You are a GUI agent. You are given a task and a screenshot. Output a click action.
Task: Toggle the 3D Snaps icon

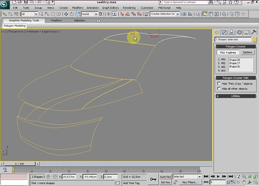(x=122, y=14)
